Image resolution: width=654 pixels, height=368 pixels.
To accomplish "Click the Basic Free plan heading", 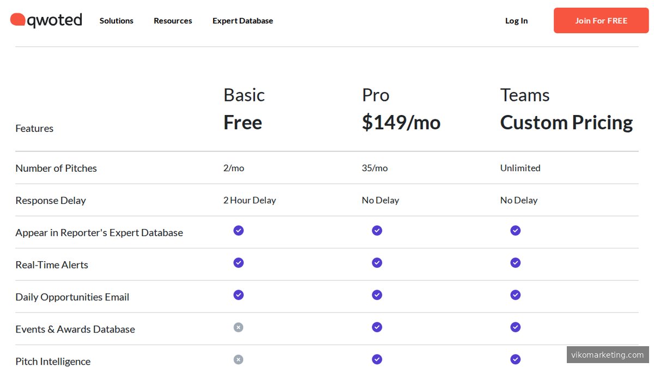I will 244,110.
